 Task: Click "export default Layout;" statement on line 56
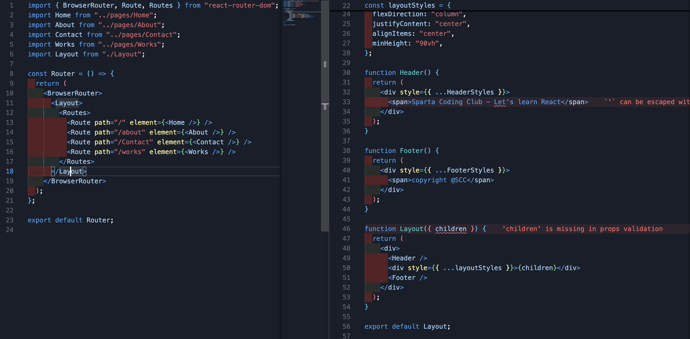coord(407,327)
